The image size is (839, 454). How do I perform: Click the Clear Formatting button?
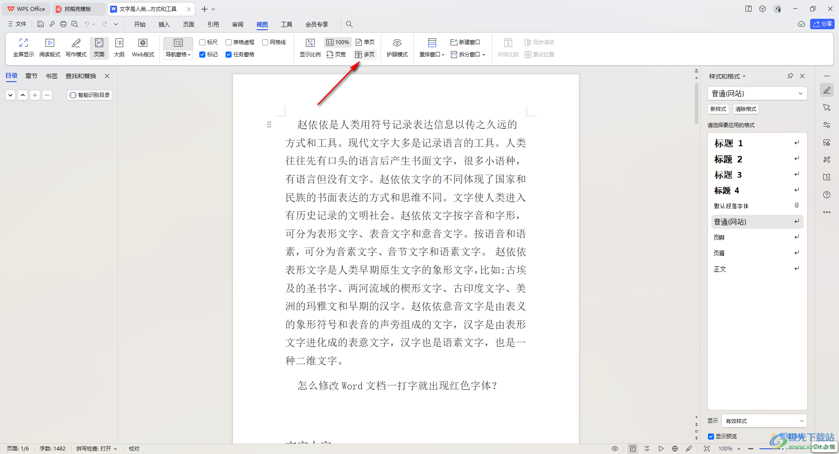[746, 109]
